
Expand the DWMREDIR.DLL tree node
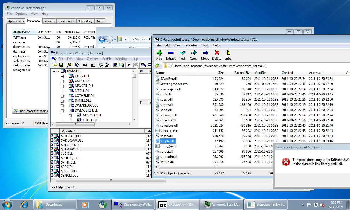62,106
